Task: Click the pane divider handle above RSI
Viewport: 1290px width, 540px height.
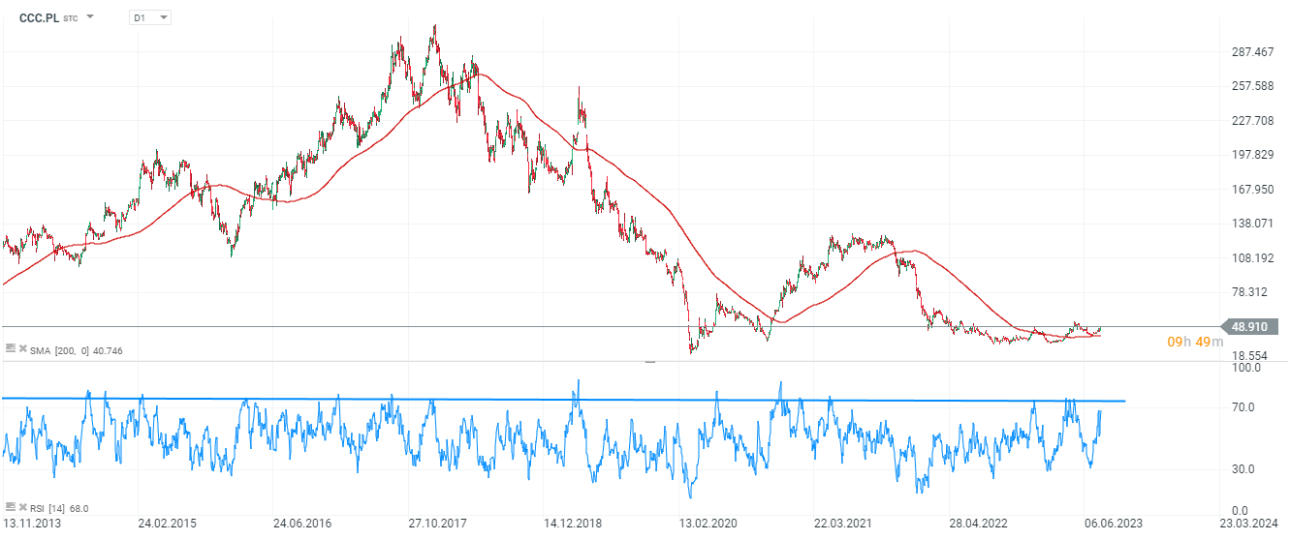Action: coord(650,361)
